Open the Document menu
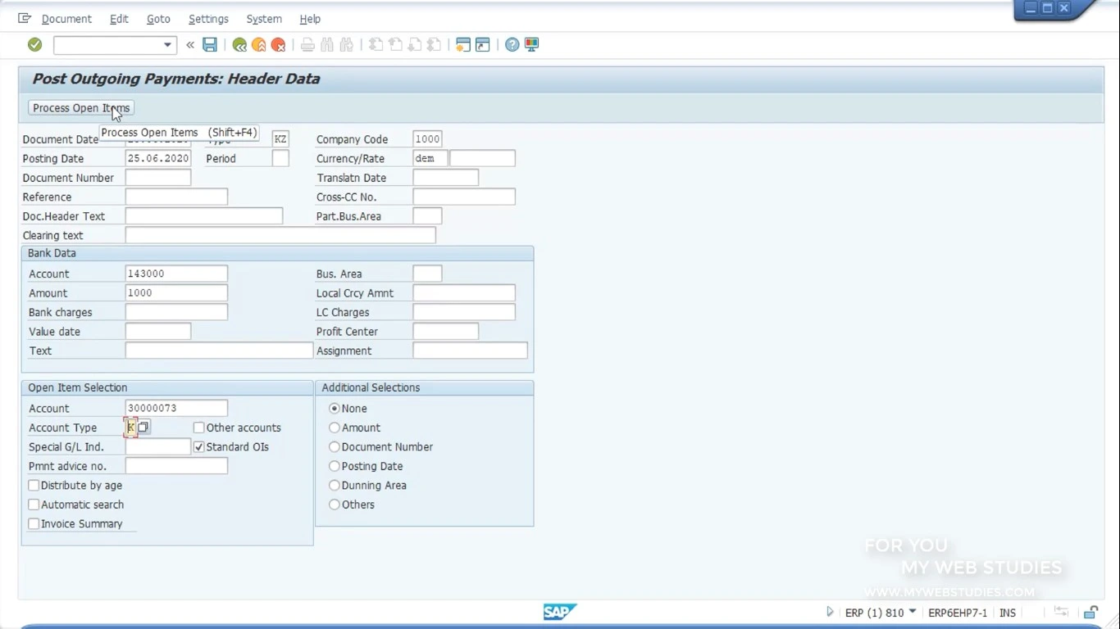The width and height of the screenshot is (1120, 629). coord(66,19)
